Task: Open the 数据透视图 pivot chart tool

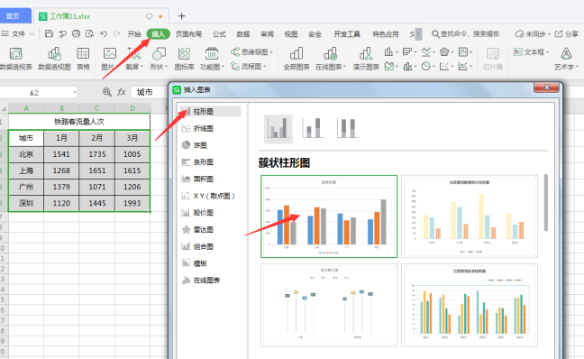Action: (54, 59)
